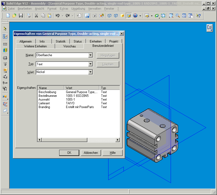This screenshot has width=217, height=195.
Task: Click the Abbrechen button
Action: click(x=91, y=153)
